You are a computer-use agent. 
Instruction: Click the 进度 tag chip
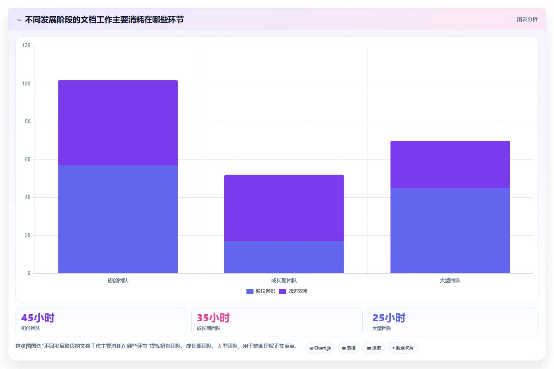[x=374, y=348]
